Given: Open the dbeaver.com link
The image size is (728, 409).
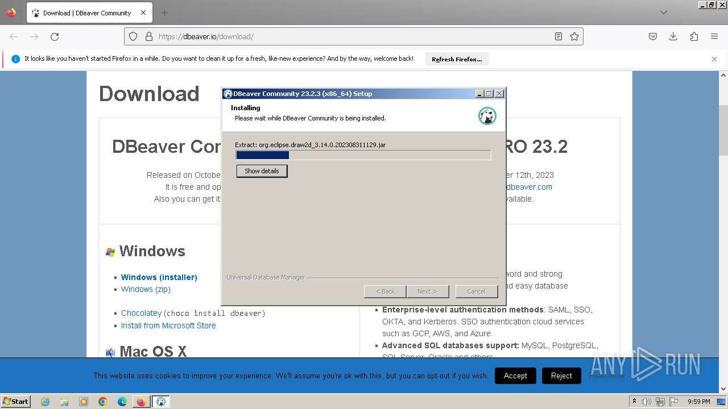Looking at the screenshot, I should point(529,187).
